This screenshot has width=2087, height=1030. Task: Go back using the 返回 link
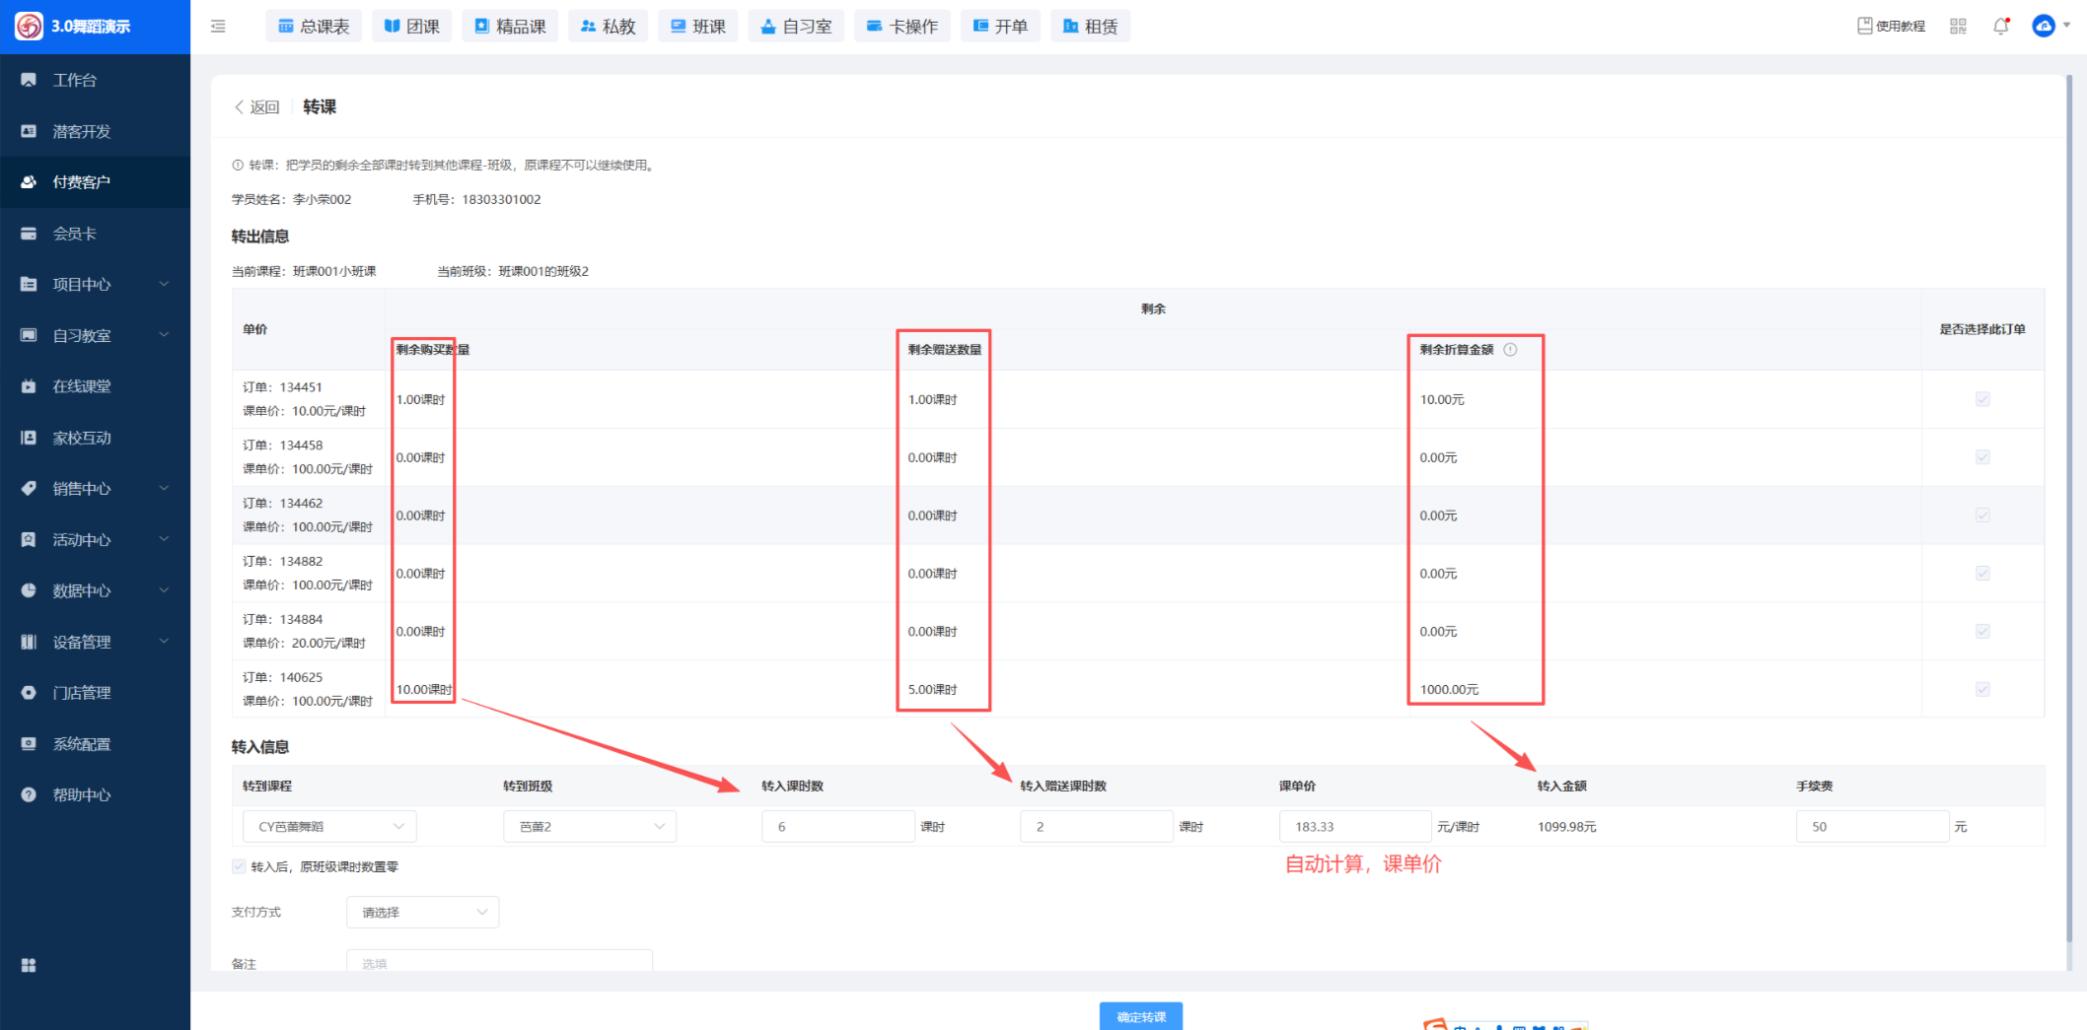coord(256,107)
